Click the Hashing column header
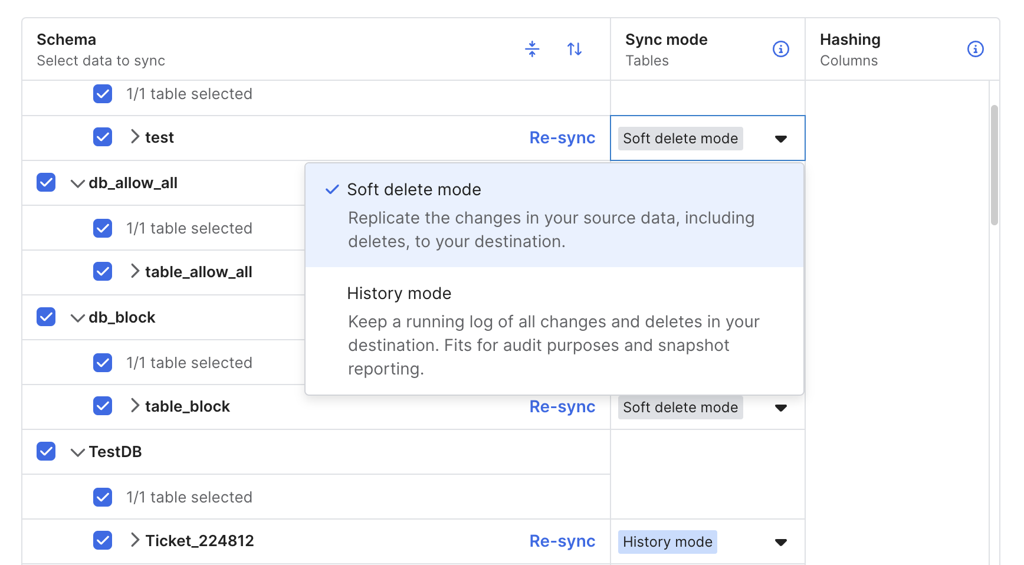 click(850, 40)
